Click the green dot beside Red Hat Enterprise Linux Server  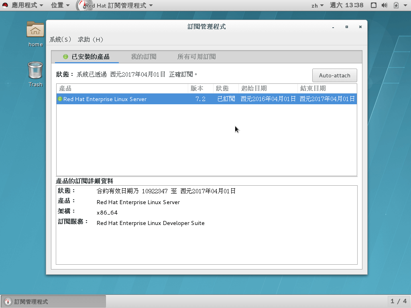[59, 99]
